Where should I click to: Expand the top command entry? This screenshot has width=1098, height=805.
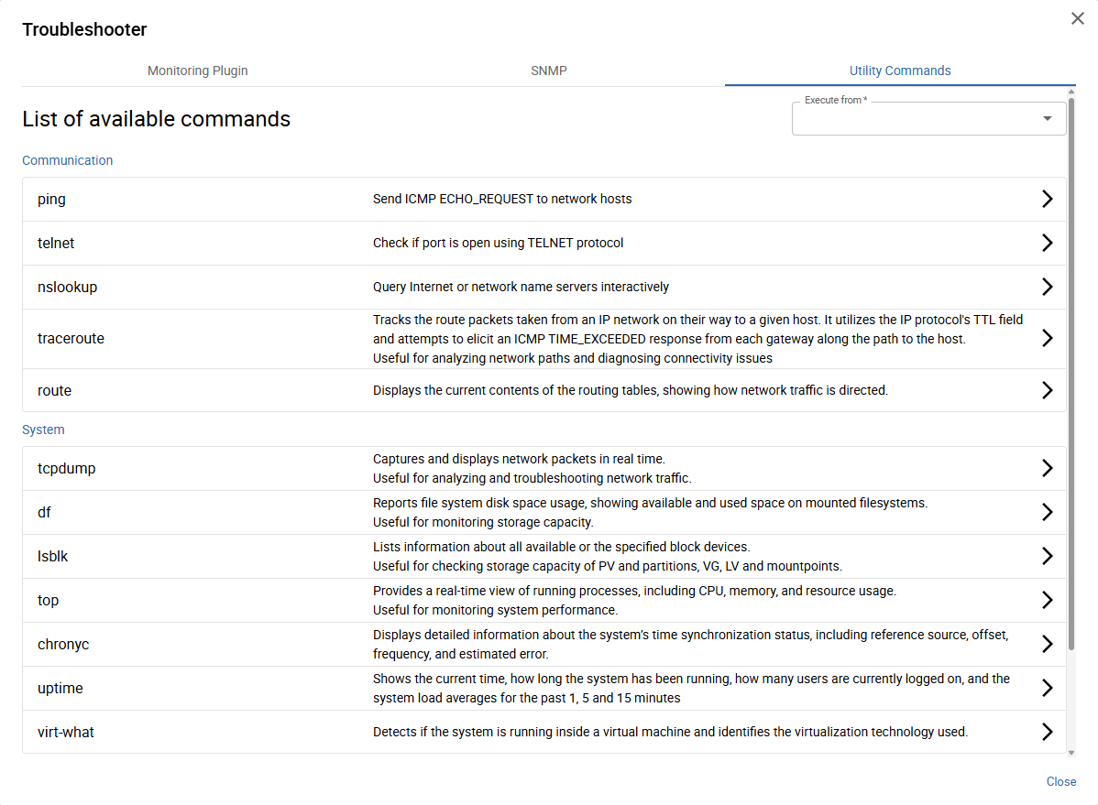[x=1047, y=600]
